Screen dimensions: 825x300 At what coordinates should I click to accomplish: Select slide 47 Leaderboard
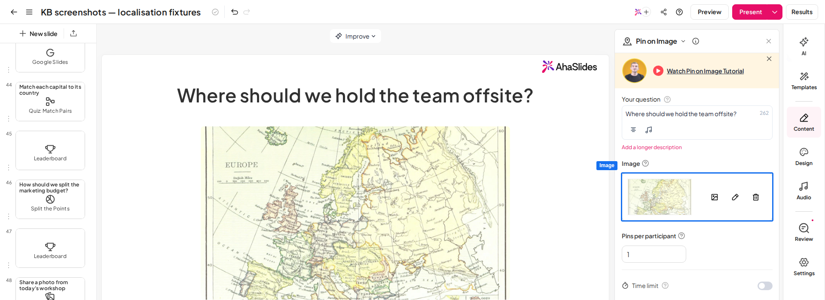click(x=50, y=248)
